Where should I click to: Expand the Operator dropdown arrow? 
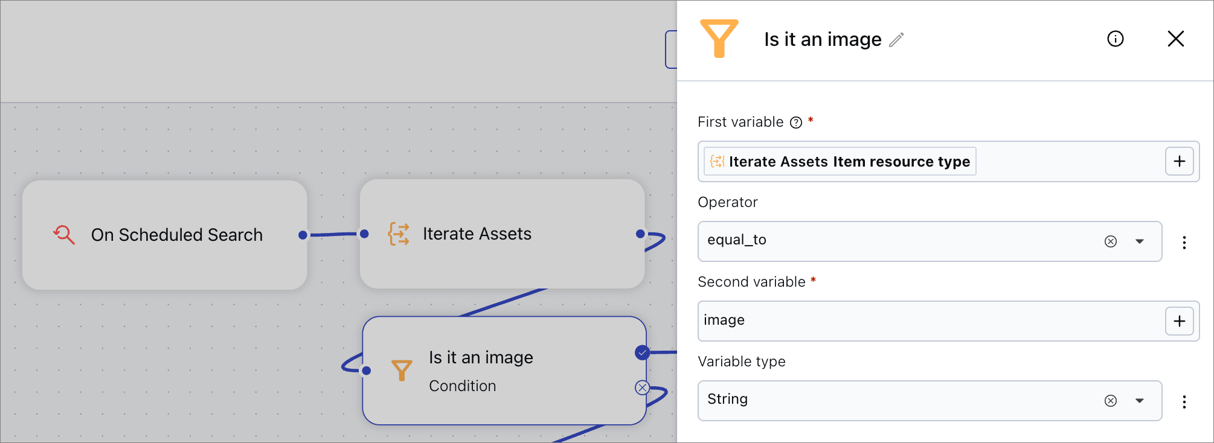coord(1140,241)
